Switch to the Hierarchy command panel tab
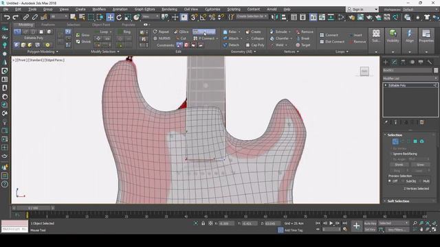This screenshot has height=247, width=440. point(404,62)
